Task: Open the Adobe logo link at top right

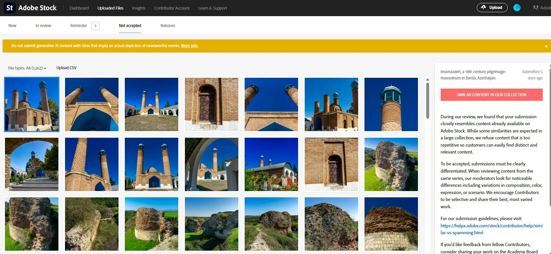Action: [542, 8]
